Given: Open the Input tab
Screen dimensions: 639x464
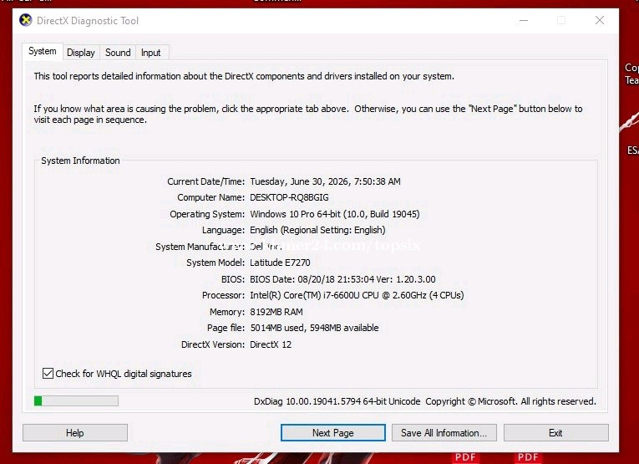Looking at the screenshot, I should [151, 53].
